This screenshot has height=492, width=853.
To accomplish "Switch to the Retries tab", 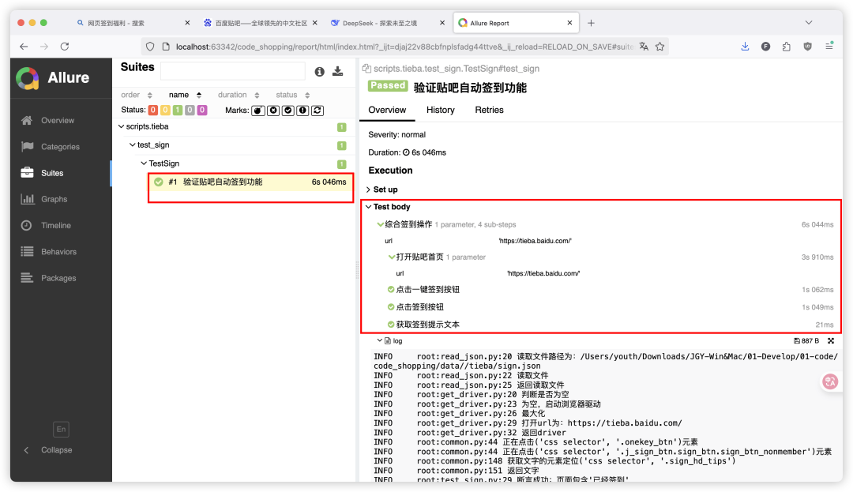I will point(489,110).
